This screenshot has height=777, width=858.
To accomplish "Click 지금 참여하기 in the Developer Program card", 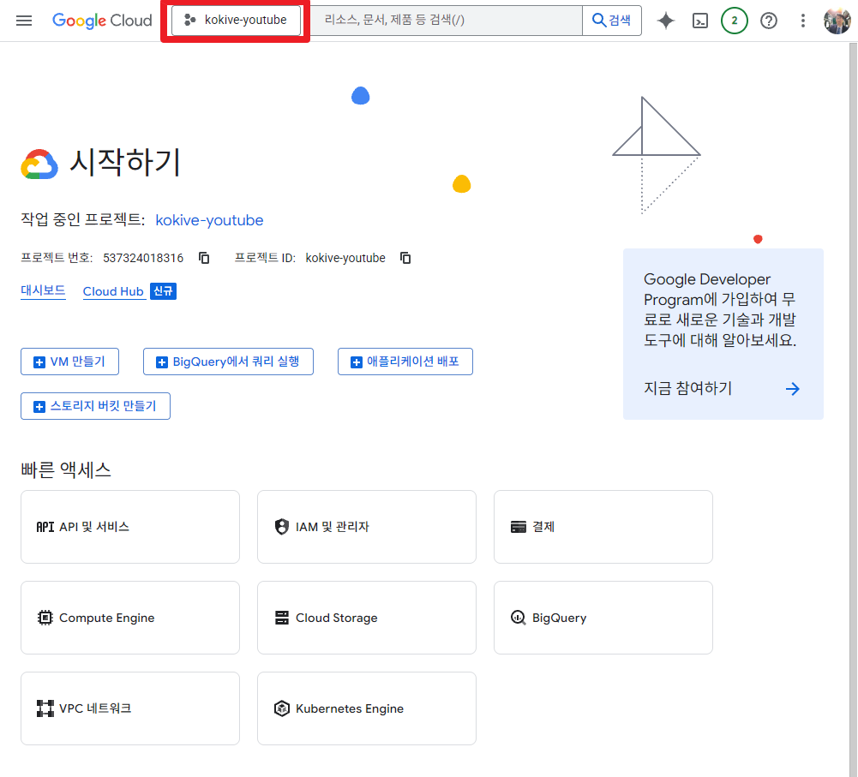I will coord(687,388).
